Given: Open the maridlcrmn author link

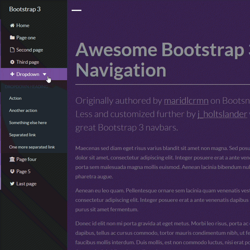Looking at the screenshot, I should pyautogui.click(x=186, y=101).
